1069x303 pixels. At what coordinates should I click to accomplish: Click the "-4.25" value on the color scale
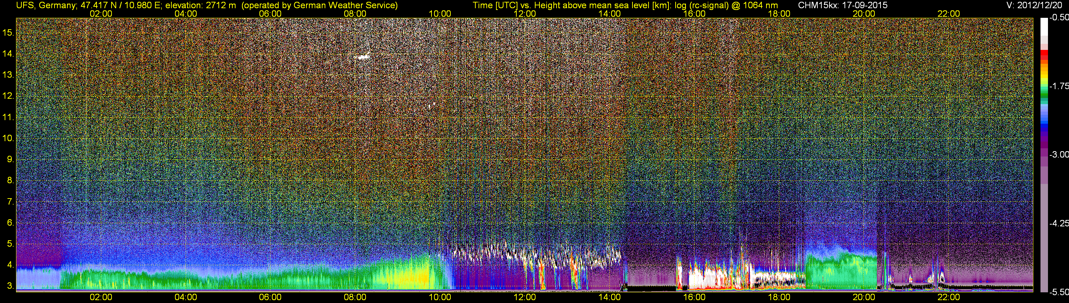1059,223
